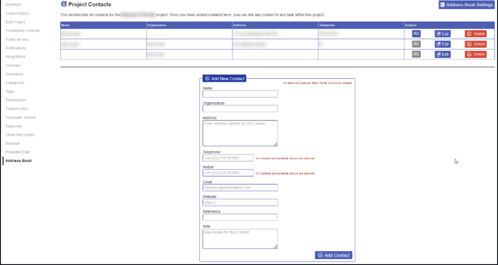Click the contact card icon in second row
Image resolution: width=498 pixels, height=265 pixels.
click(x=416, y=44)
